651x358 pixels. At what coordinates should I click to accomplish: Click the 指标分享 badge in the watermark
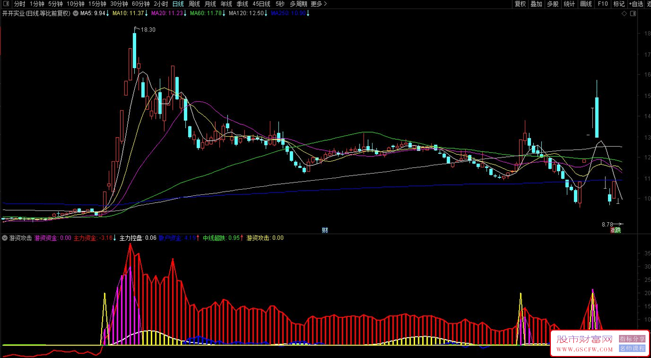(x=632, y=339)
